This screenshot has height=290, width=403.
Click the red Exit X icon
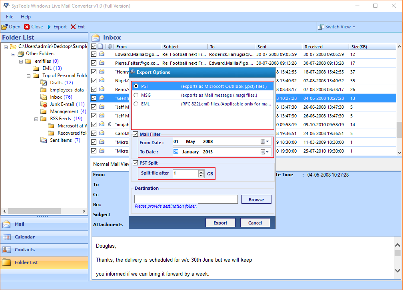(x=73, y=27)
